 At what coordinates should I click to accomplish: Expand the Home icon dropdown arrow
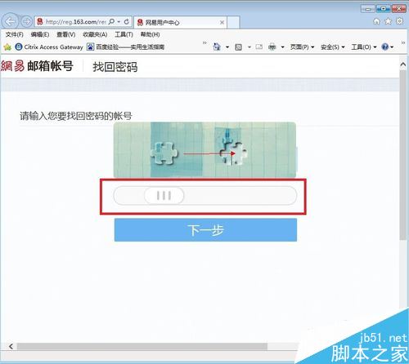(x=227, y=47)
